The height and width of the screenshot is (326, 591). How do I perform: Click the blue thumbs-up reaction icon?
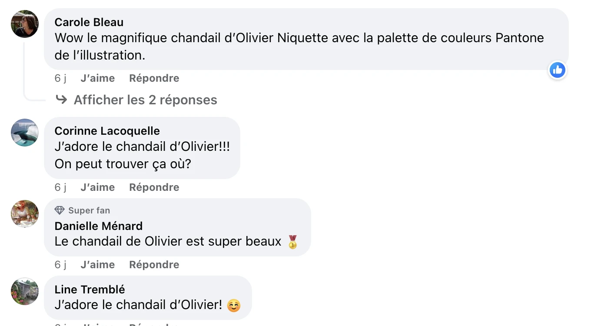click(x=557, y=70)
